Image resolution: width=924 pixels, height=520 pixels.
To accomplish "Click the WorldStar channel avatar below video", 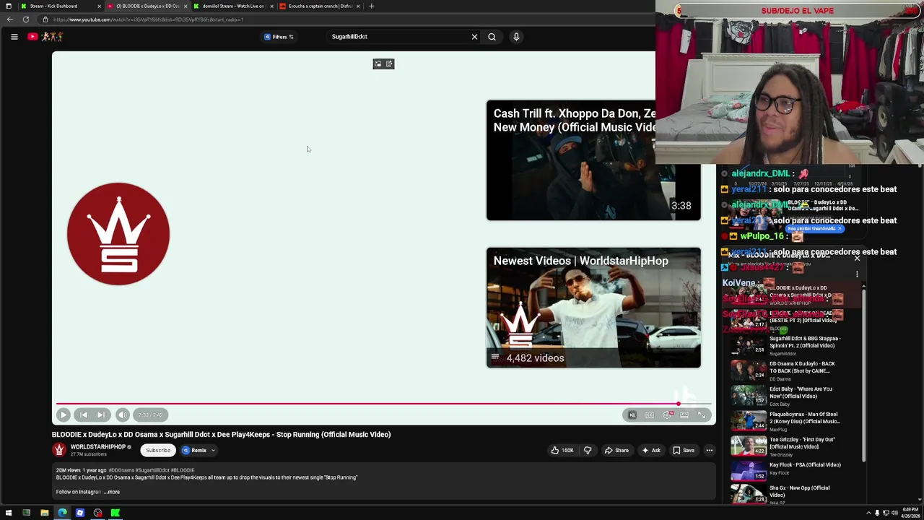I will pos(59,449).
